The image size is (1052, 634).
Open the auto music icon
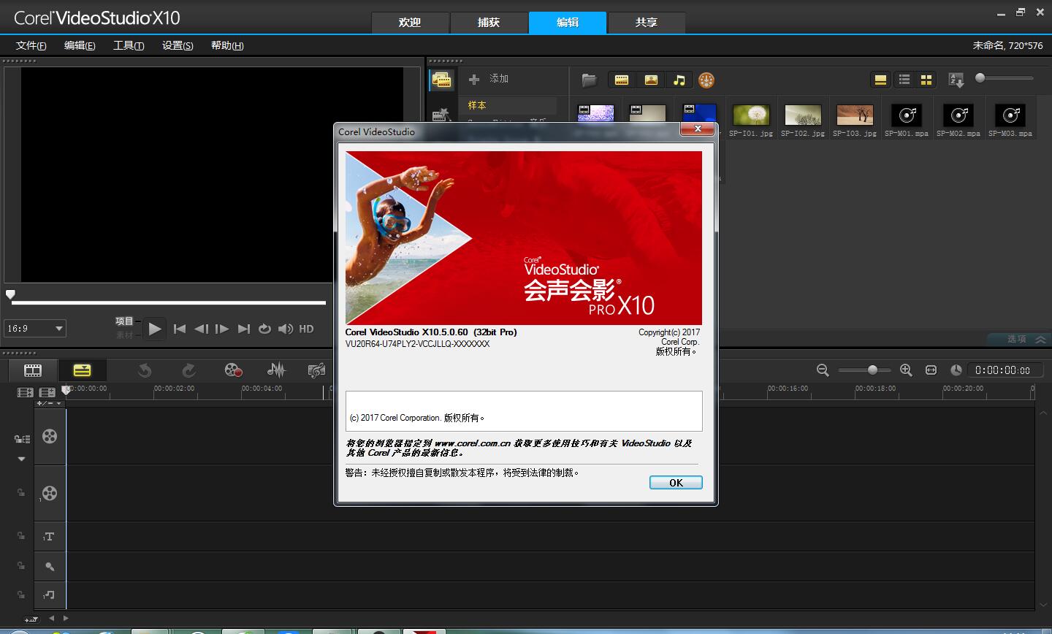[x=317, y=370]
